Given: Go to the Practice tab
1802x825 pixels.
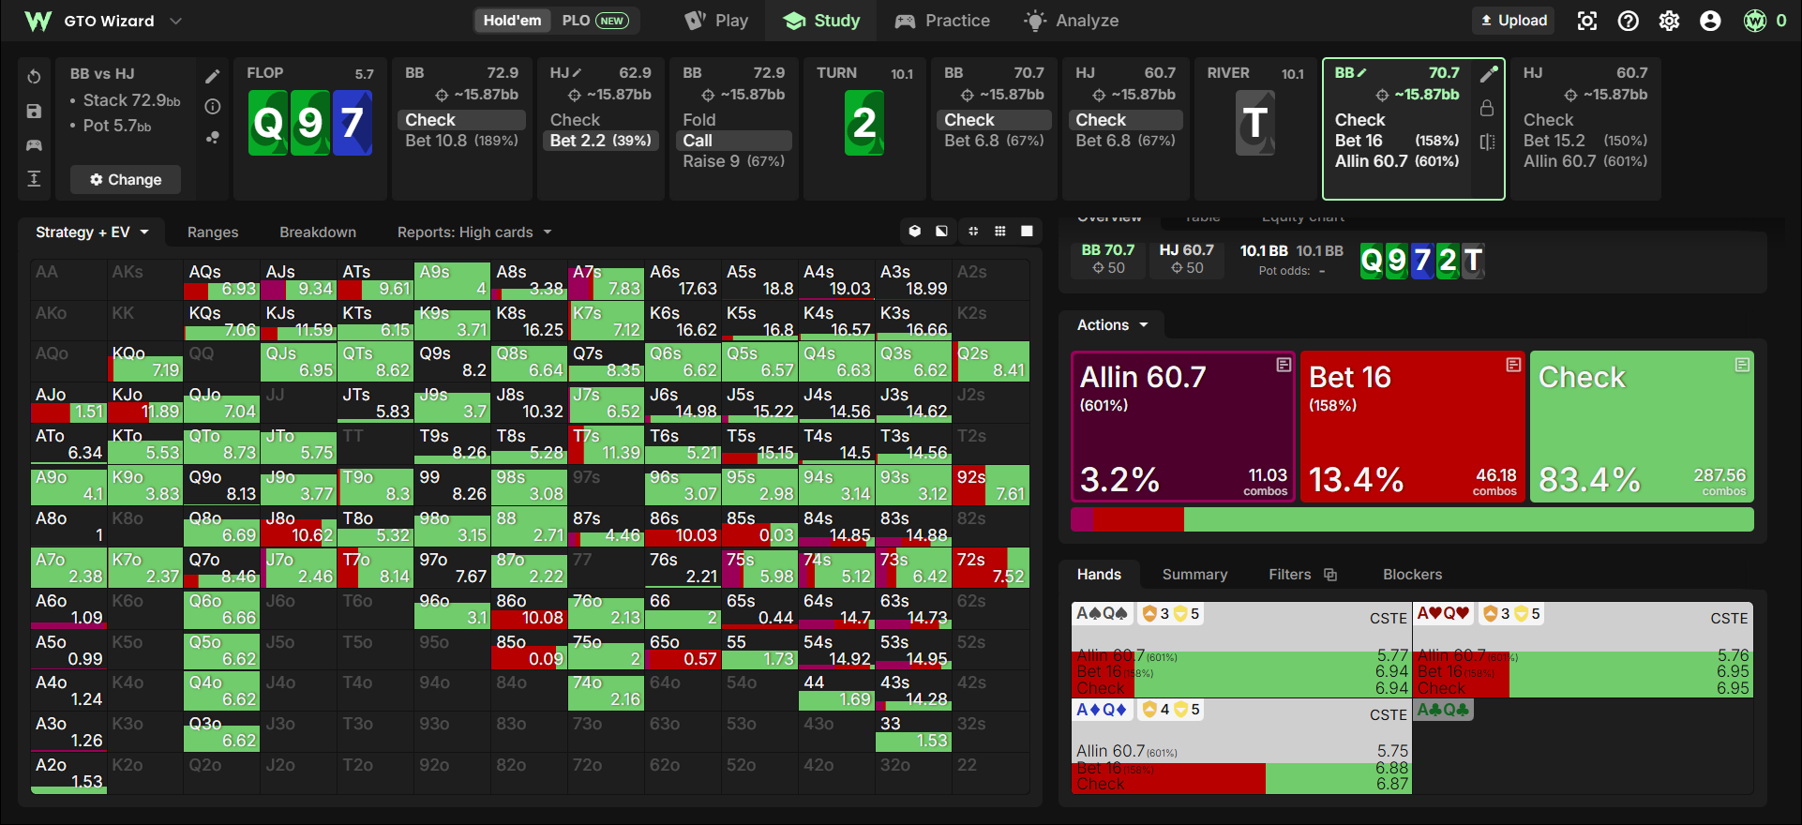Looking at the screenshot, I should [x=942, y=21].
